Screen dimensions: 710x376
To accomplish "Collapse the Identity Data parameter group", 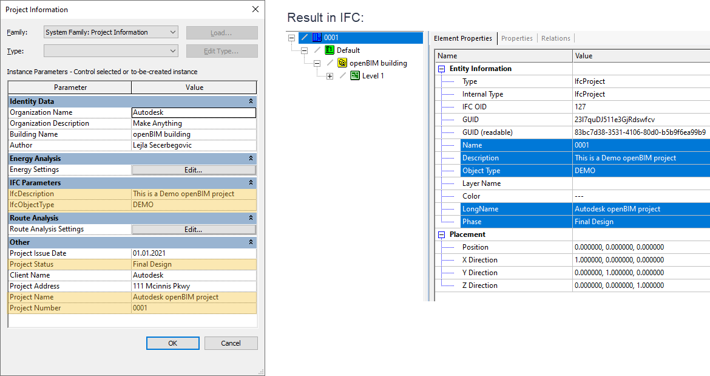I will [x=251, y=101].
